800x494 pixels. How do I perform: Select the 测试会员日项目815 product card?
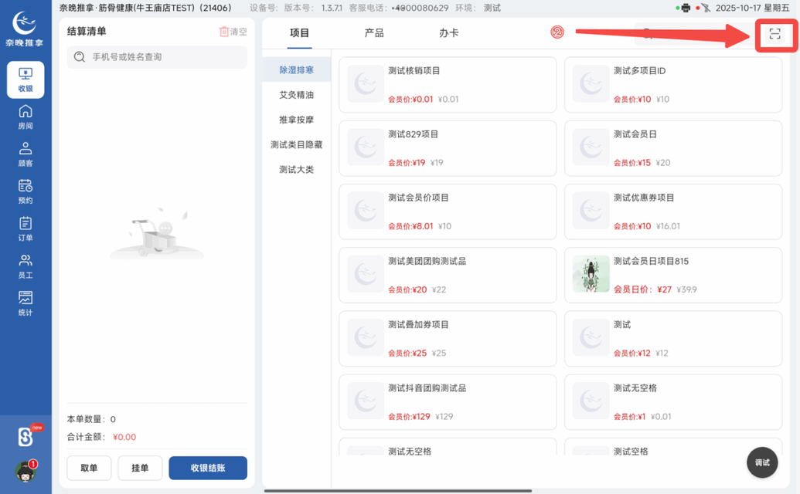pos(672,275)
